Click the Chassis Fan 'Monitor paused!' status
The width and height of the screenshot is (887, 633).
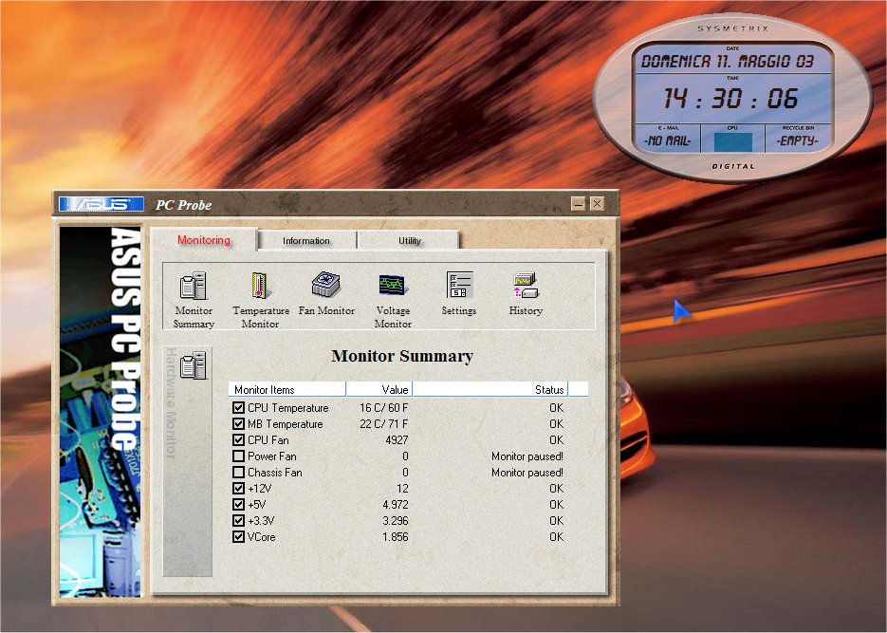(x=527, y=473)
